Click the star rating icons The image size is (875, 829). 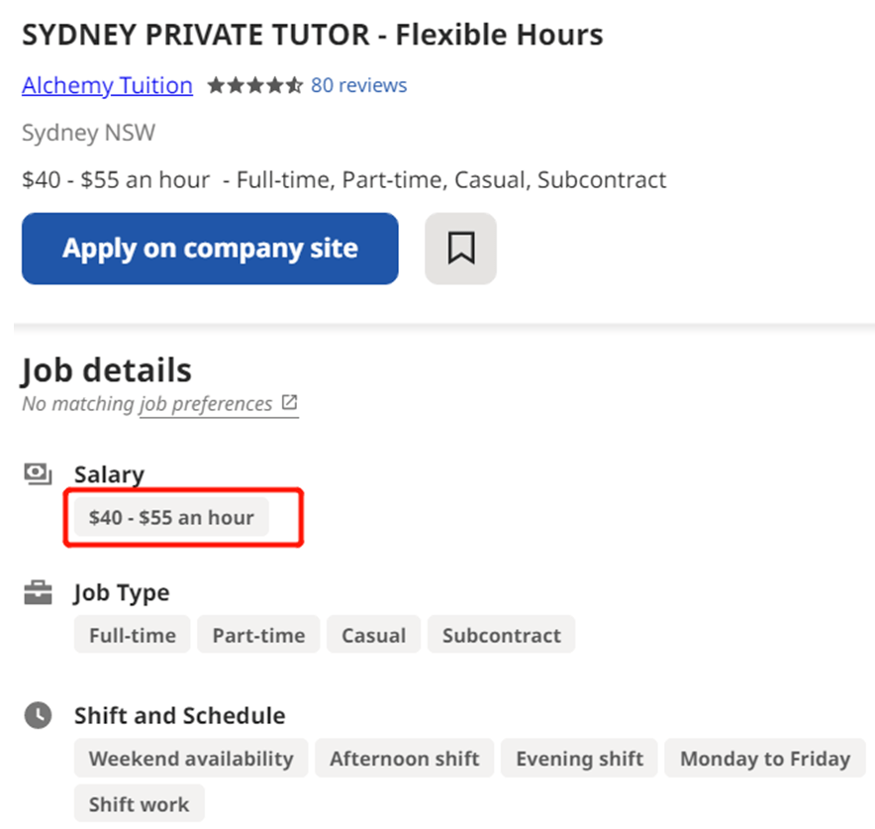tap(255, 85)
